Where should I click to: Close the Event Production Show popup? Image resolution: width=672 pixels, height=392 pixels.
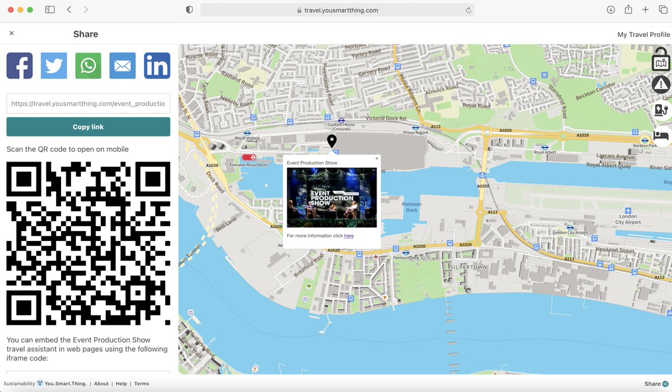[376, 158]
